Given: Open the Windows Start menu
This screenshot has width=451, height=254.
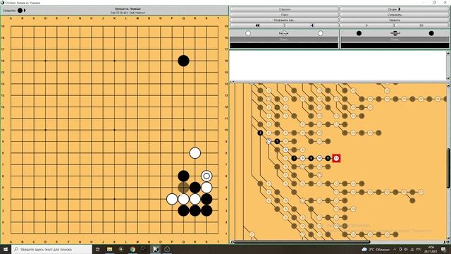Looking at the screenshot, I should (6, 249).
